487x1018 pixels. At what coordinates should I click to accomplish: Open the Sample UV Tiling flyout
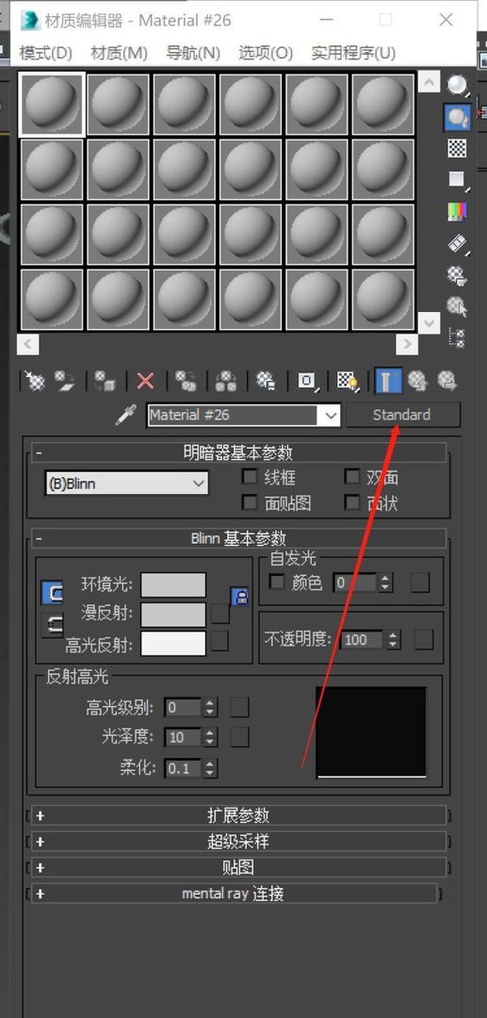457,179
